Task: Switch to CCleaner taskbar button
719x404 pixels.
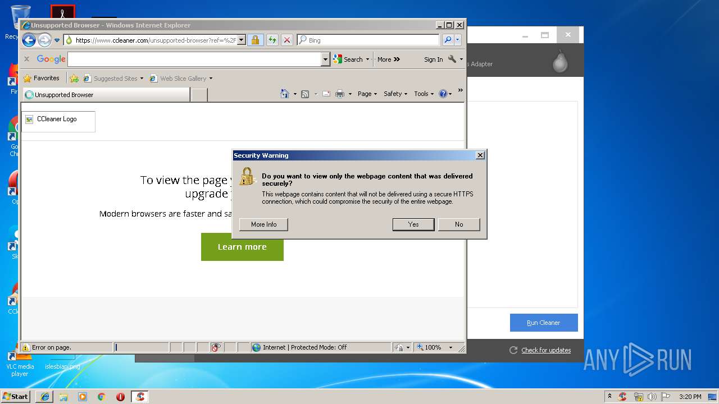Action: [x=140, y=397]
